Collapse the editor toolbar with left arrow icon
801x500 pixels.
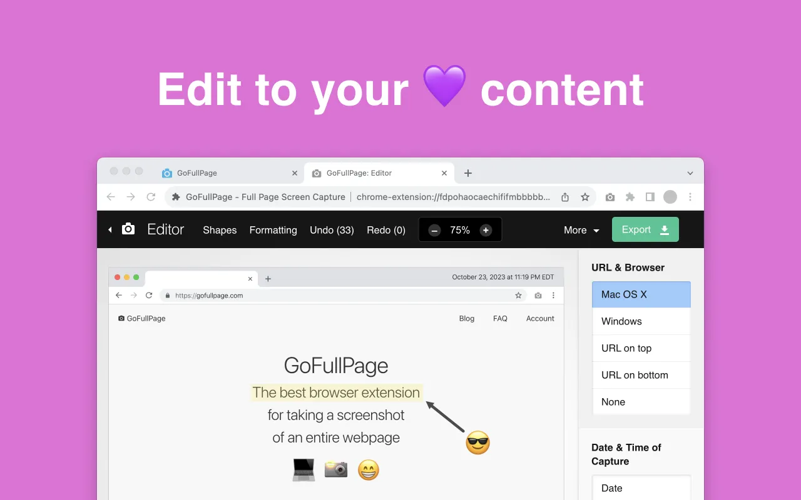110,229
